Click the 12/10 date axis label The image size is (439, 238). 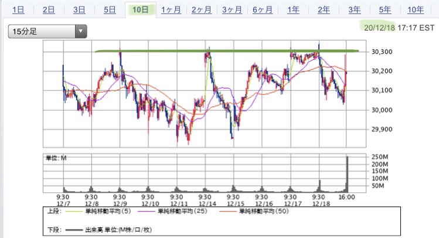pyautogui.click(x=150, y=203)
